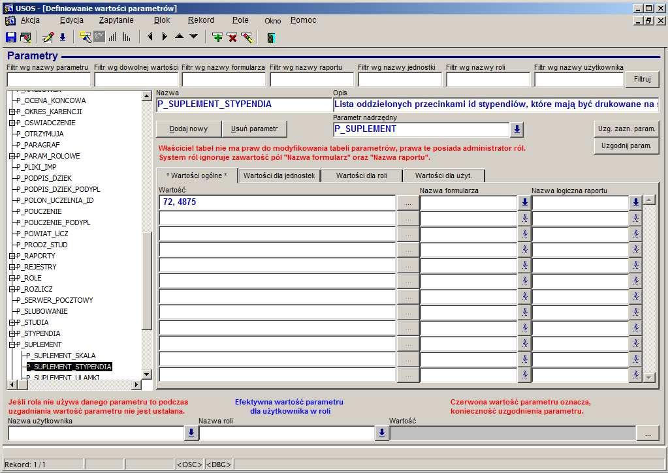The width and height of the screenshot is (668, 473).
Task: Open Nazwa roli list arrow
Action: pos(382,433)
